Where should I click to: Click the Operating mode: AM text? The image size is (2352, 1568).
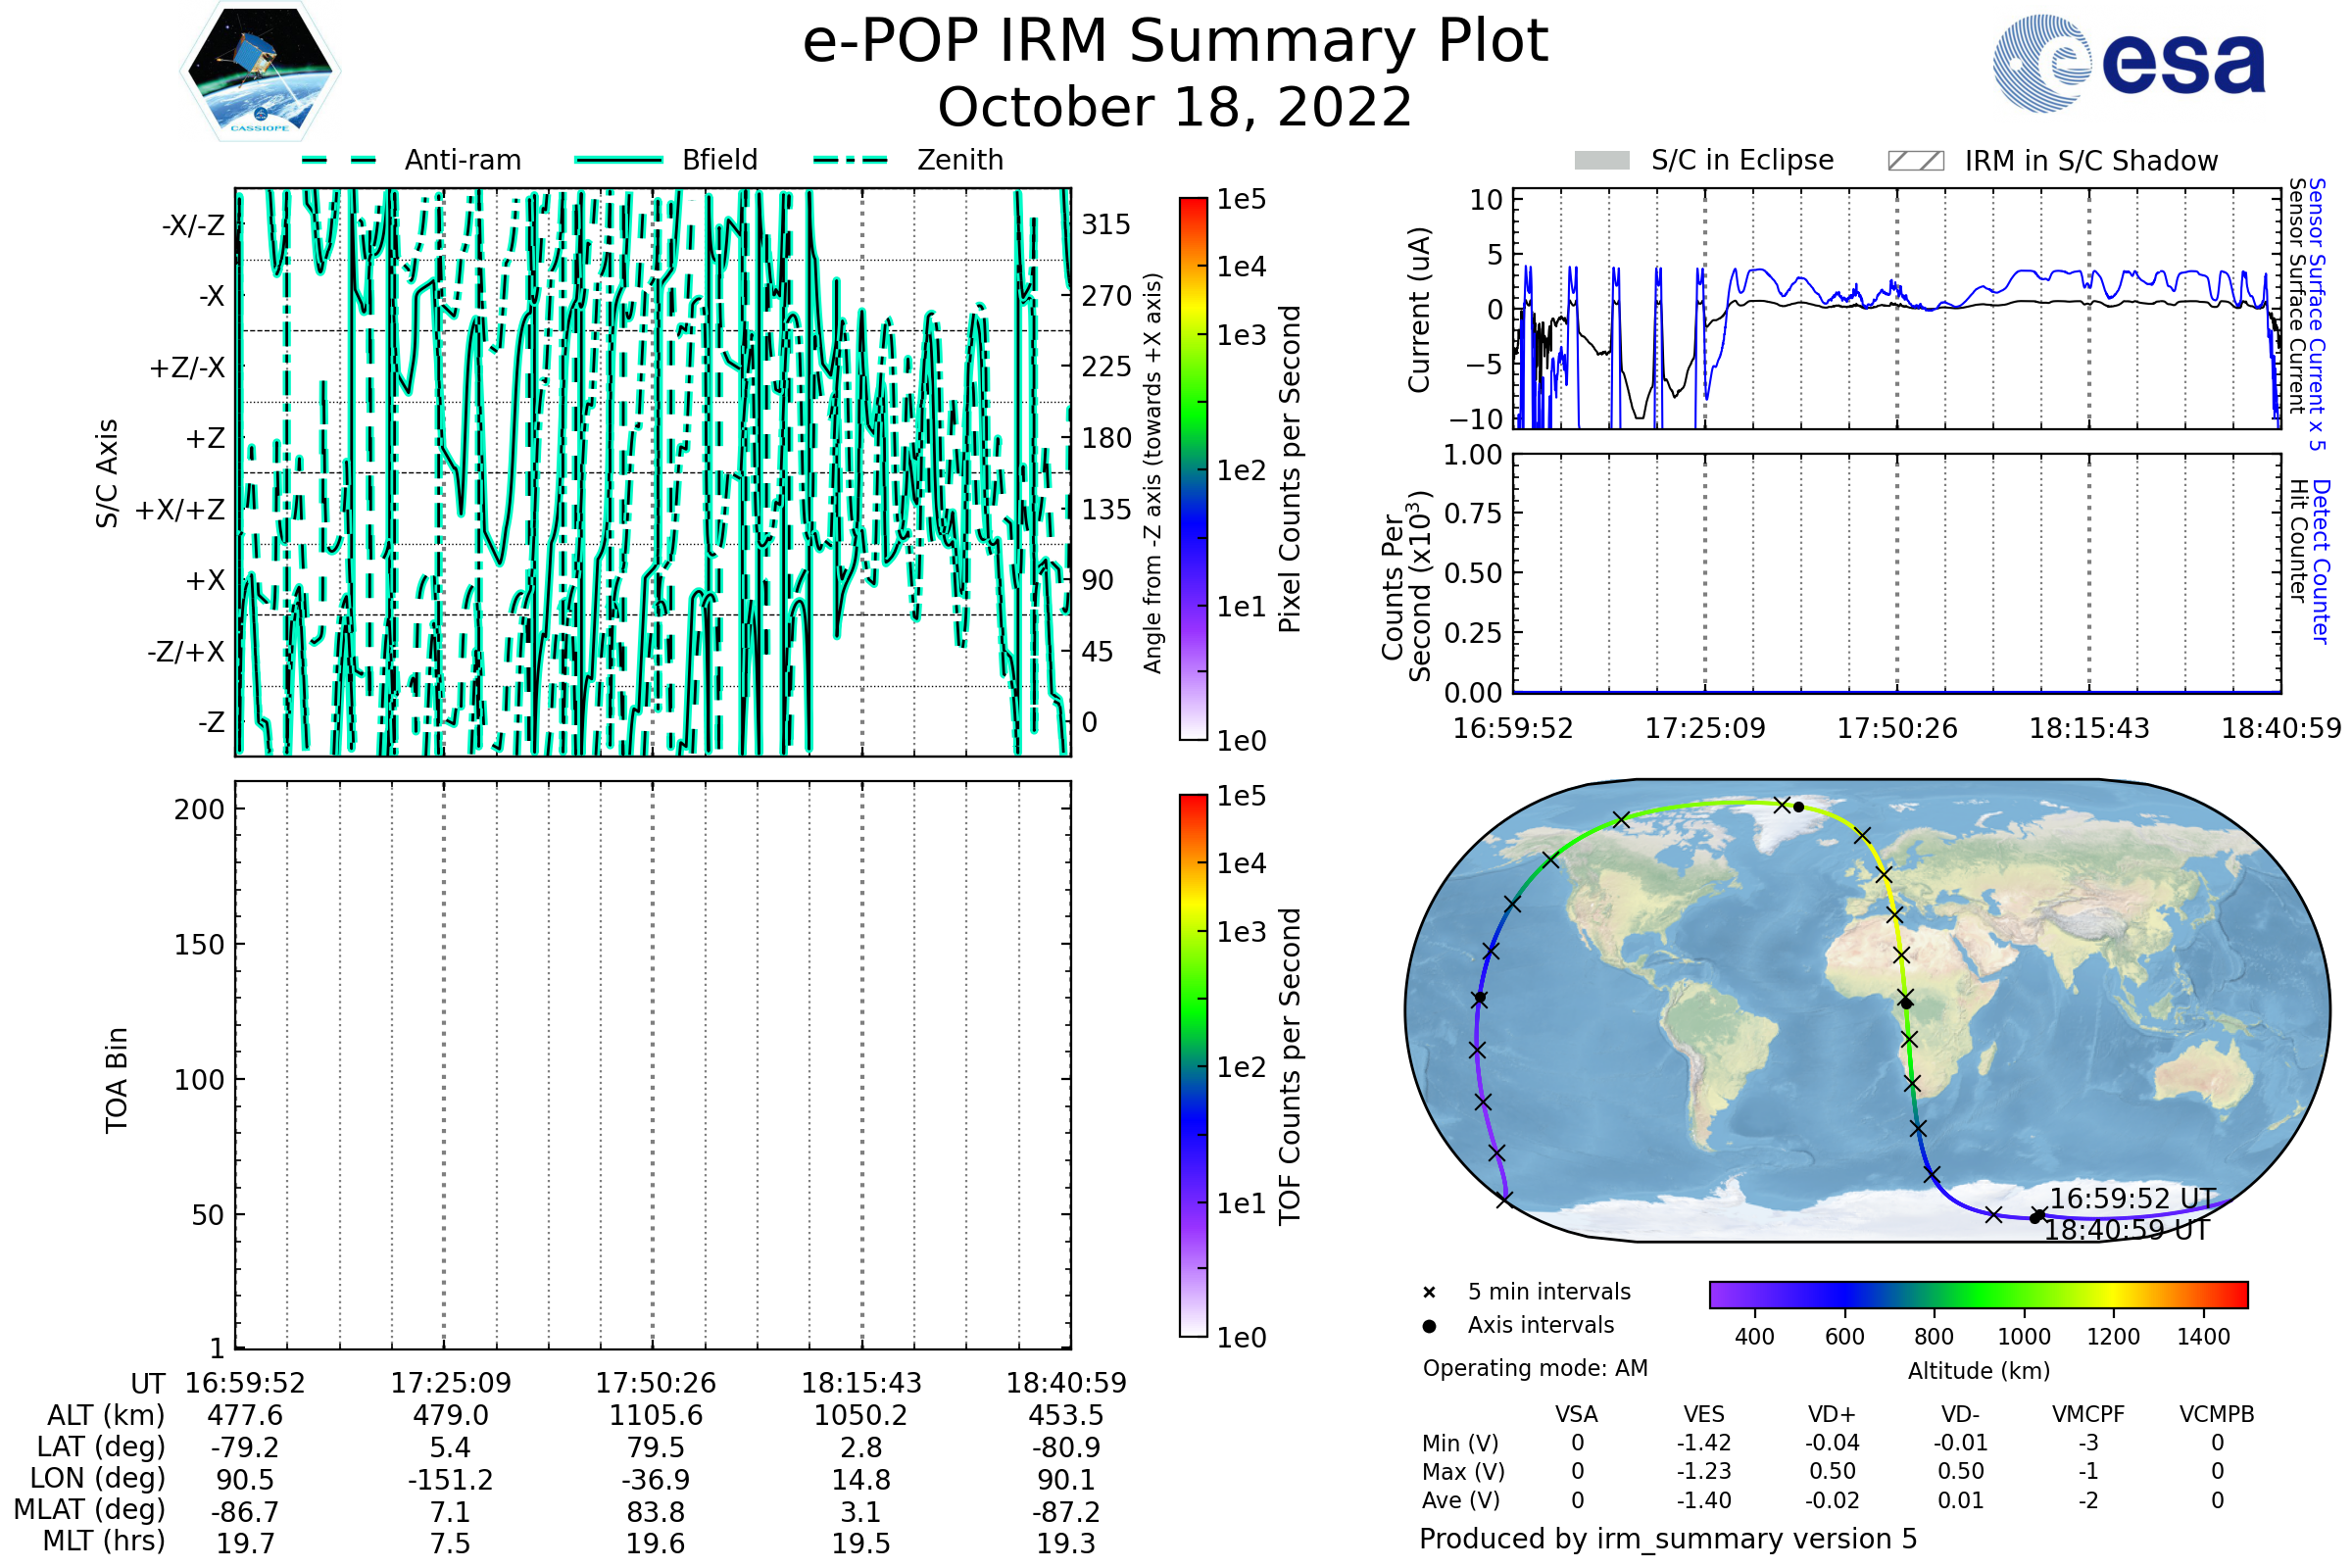click(x=1535, y=1368)
